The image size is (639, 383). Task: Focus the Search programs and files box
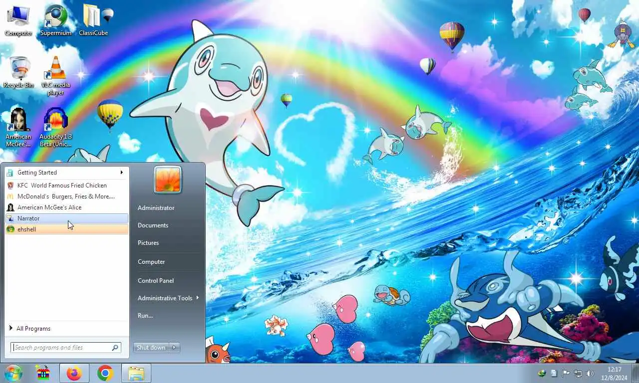click(x=66, y=348)
